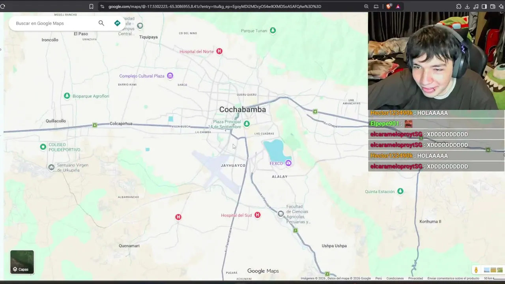Click the install app icon in address bar

point(376,6)
